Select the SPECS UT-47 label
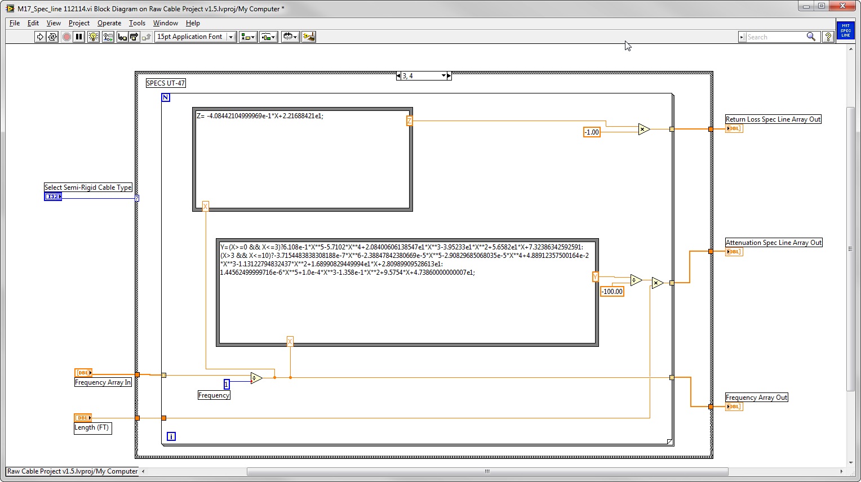 [166, 83]
